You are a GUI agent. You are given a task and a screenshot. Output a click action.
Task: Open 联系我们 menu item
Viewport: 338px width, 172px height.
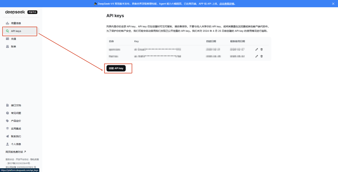point(21,136)
